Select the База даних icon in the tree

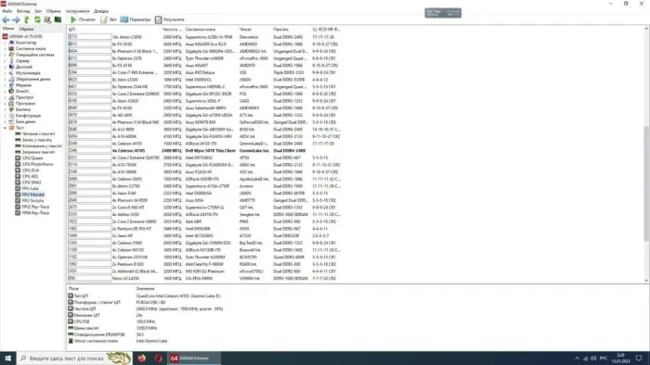click(x=11, y=122)
